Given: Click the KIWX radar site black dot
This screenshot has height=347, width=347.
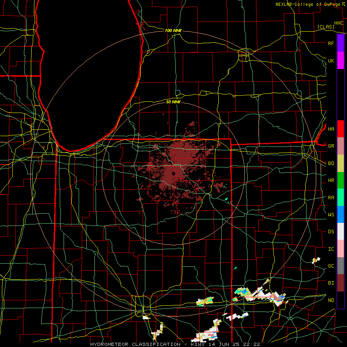Looking at the screenshot, I should (173, 173).
